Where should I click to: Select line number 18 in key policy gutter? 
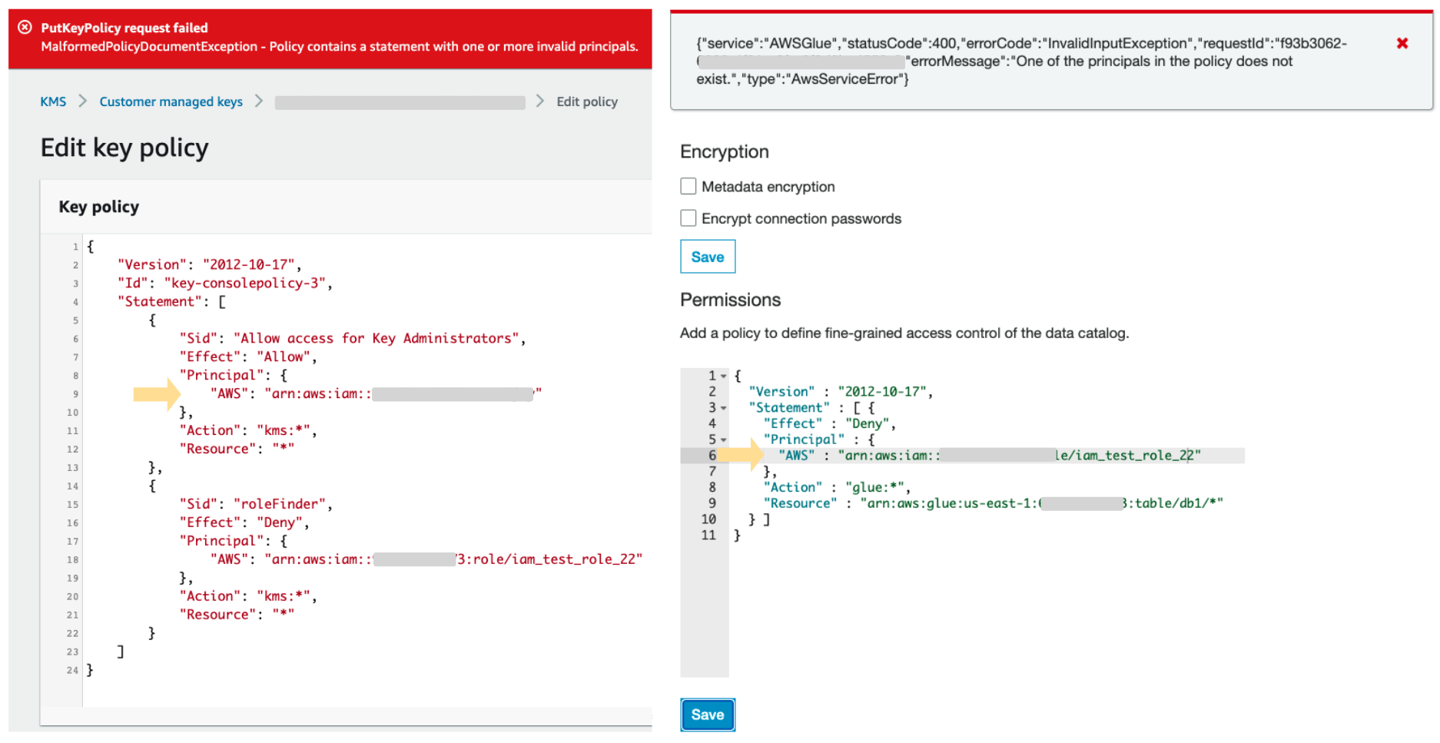pyautogui.click(x=72, y=560)
